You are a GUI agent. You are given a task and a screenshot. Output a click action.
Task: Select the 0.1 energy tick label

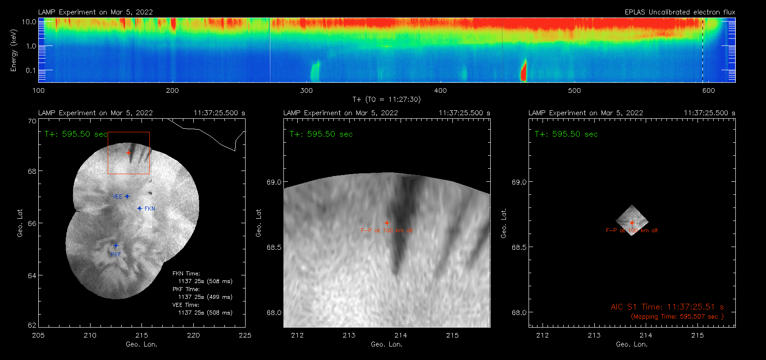pos(31,70)
